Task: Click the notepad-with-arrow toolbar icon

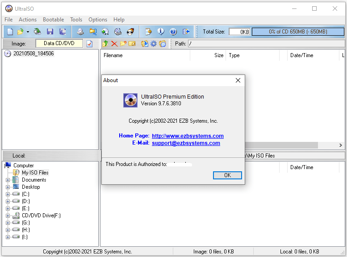Action: coord(148,32)
